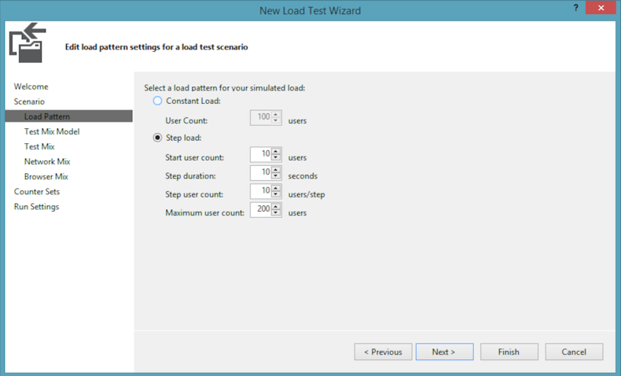Click the Next button
Viewport: 621px width, 376px height.
tap(444, 352)
